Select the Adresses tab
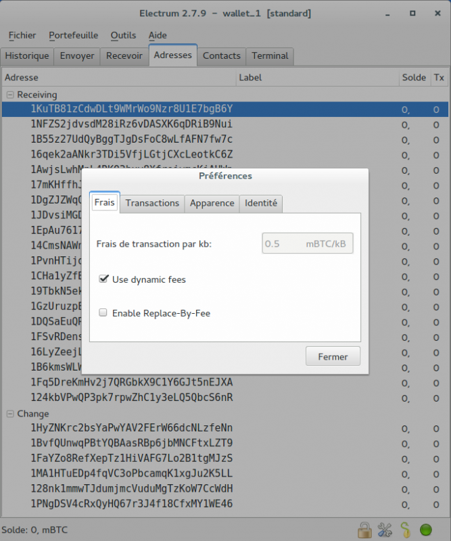 pos(173,55)
